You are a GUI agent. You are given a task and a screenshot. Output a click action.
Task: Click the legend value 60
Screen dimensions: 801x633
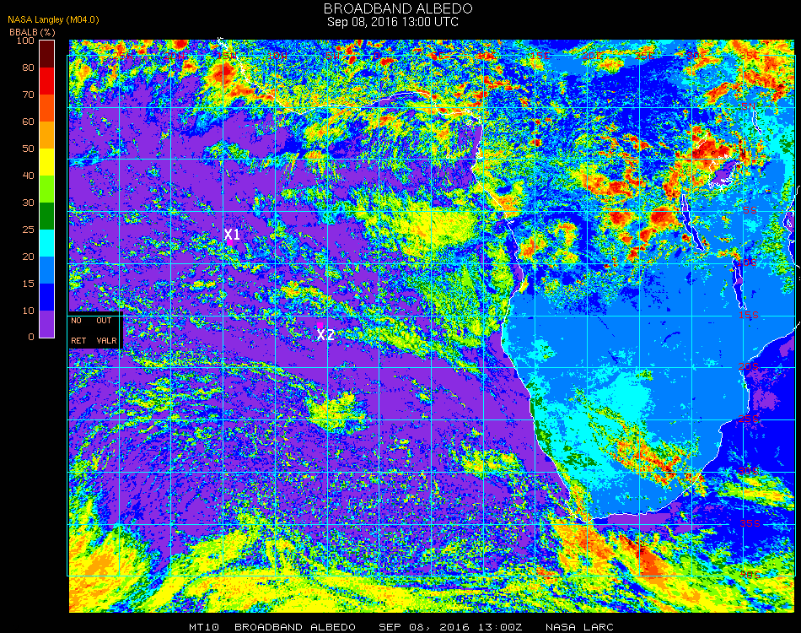point(28,122)
